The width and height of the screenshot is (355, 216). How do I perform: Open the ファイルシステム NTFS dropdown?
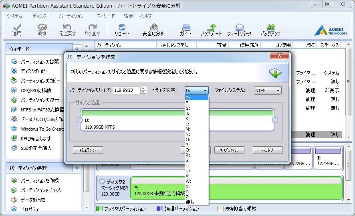click(x=268, y=90)
